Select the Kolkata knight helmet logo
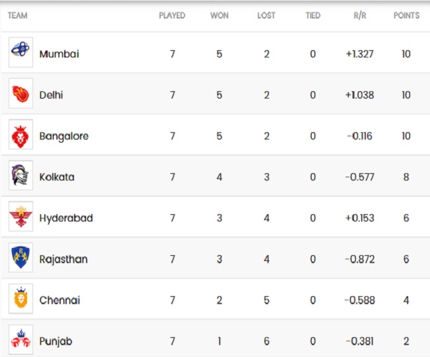Image resolution: width=430 pixels, height=357 pixels. [x=21, y=175]
